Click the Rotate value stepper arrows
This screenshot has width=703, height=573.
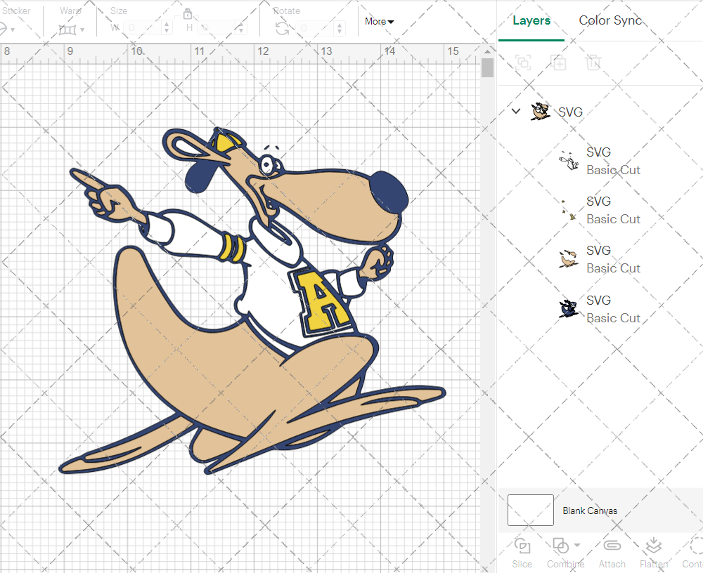[340, 29]
